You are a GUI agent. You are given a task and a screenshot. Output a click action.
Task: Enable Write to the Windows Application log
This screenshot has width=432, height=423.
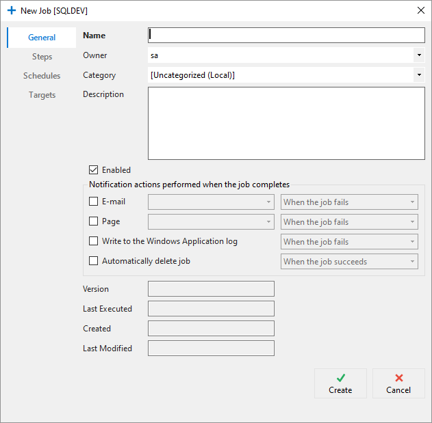[94, 241]
